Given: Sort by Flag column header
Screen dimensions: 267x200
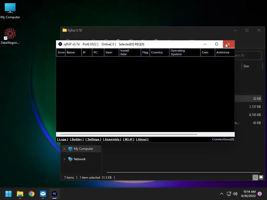Looking at the screenshot, I should pyautogui.click(x=145, y=52).
